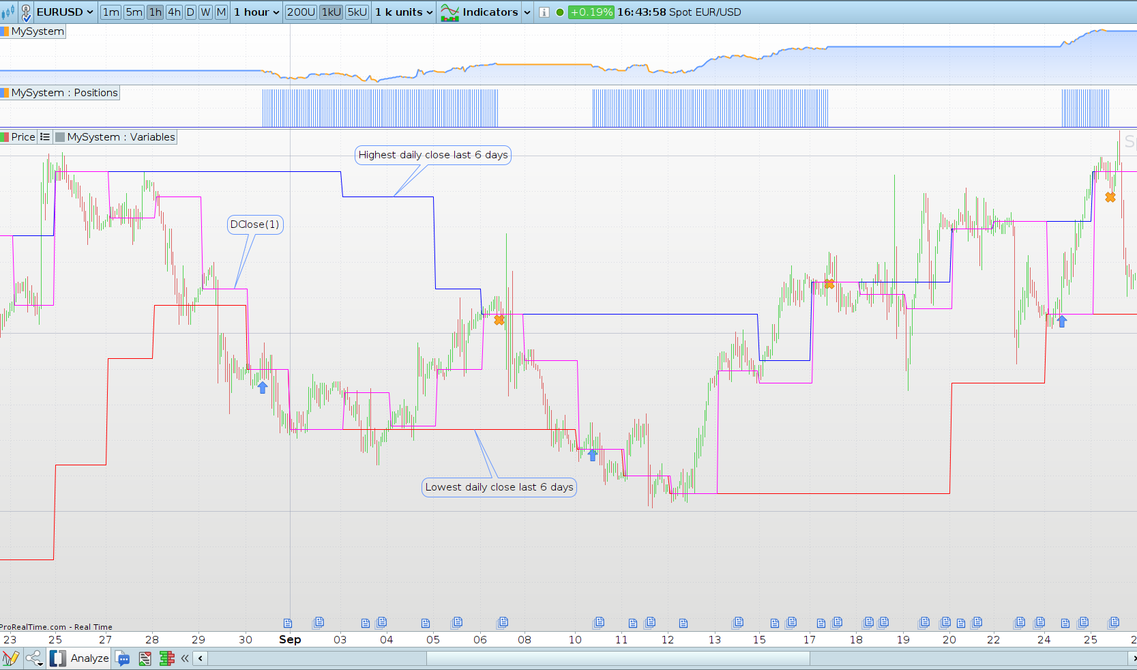Click the green status dot
This screenshot has width=1137, height=670.
pyautogui.click(x=560, y=12)
